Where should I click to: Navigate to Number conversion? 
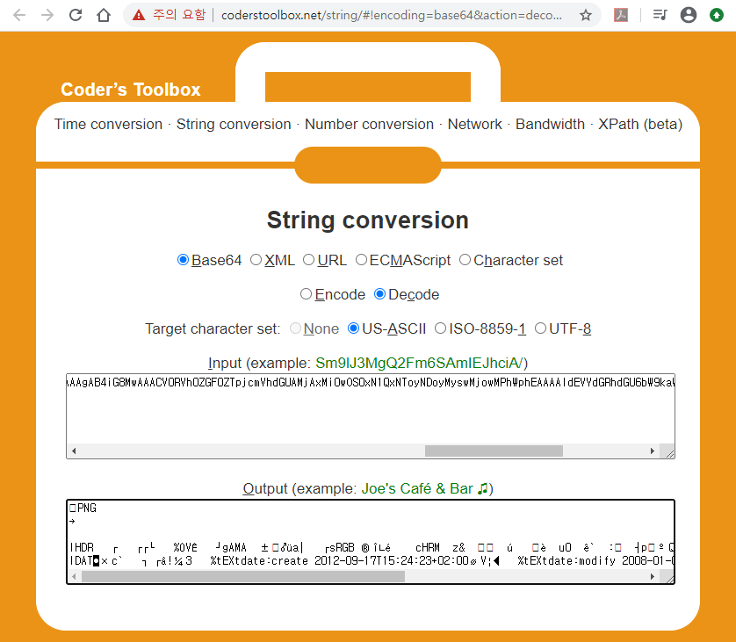point(369,125)
